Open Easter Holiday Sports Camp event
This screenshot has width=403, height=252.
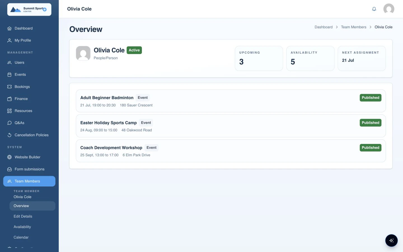coord(231,126)
